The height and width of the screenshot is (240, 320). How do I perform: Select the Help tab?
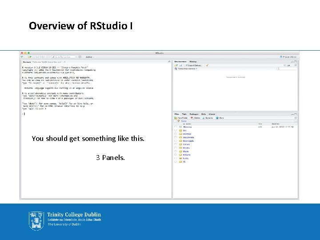(x=204, y=114)
